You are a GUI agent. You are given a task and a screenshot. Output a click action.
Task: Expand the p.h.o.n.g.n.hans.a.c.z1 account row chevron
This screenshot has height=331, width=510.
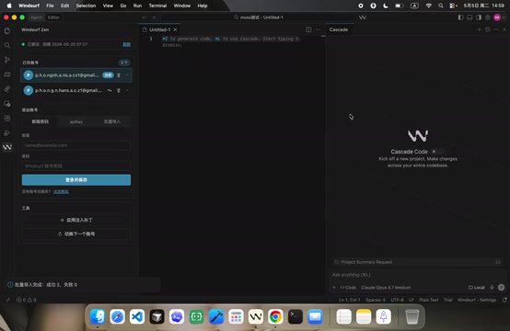point(127,90)
